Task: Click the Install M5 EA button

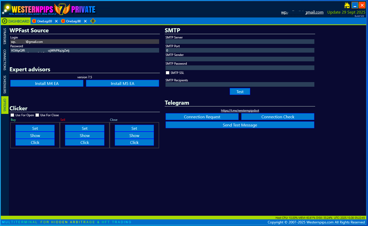Action: coord(122,83)
